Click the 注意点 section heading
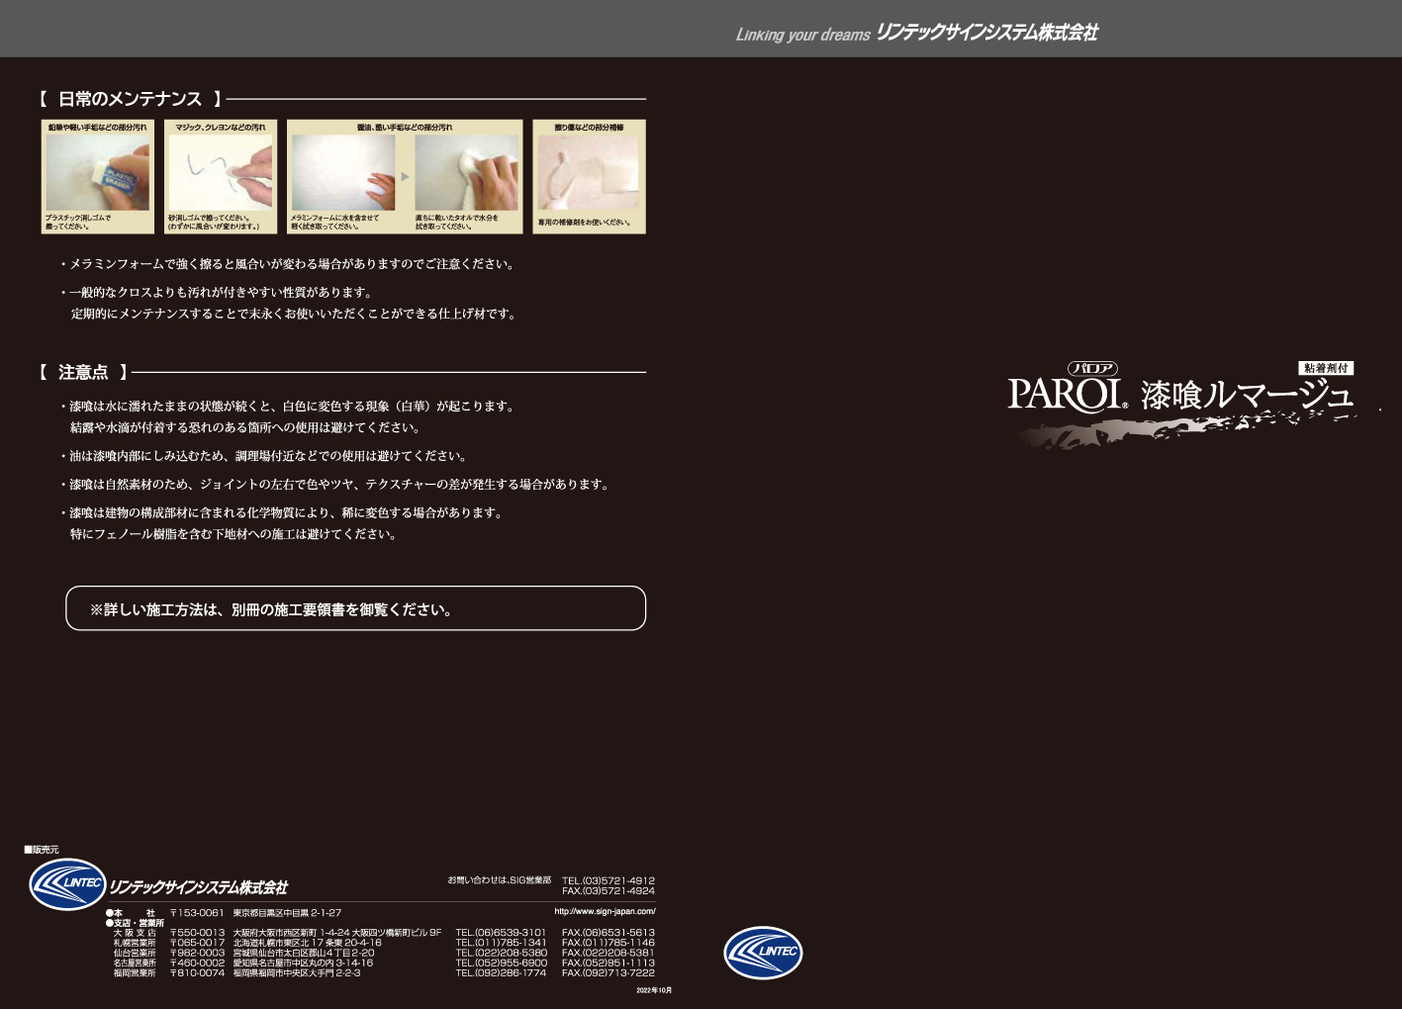 (83, 372)
